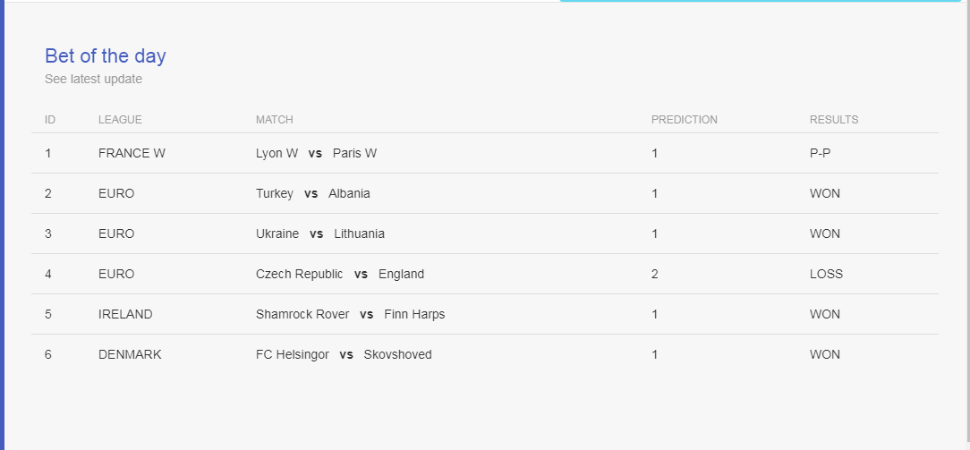Viewport: 970px width, 450px height.
Task: Click the P-P result in row 1
Action: click(821, 153)
